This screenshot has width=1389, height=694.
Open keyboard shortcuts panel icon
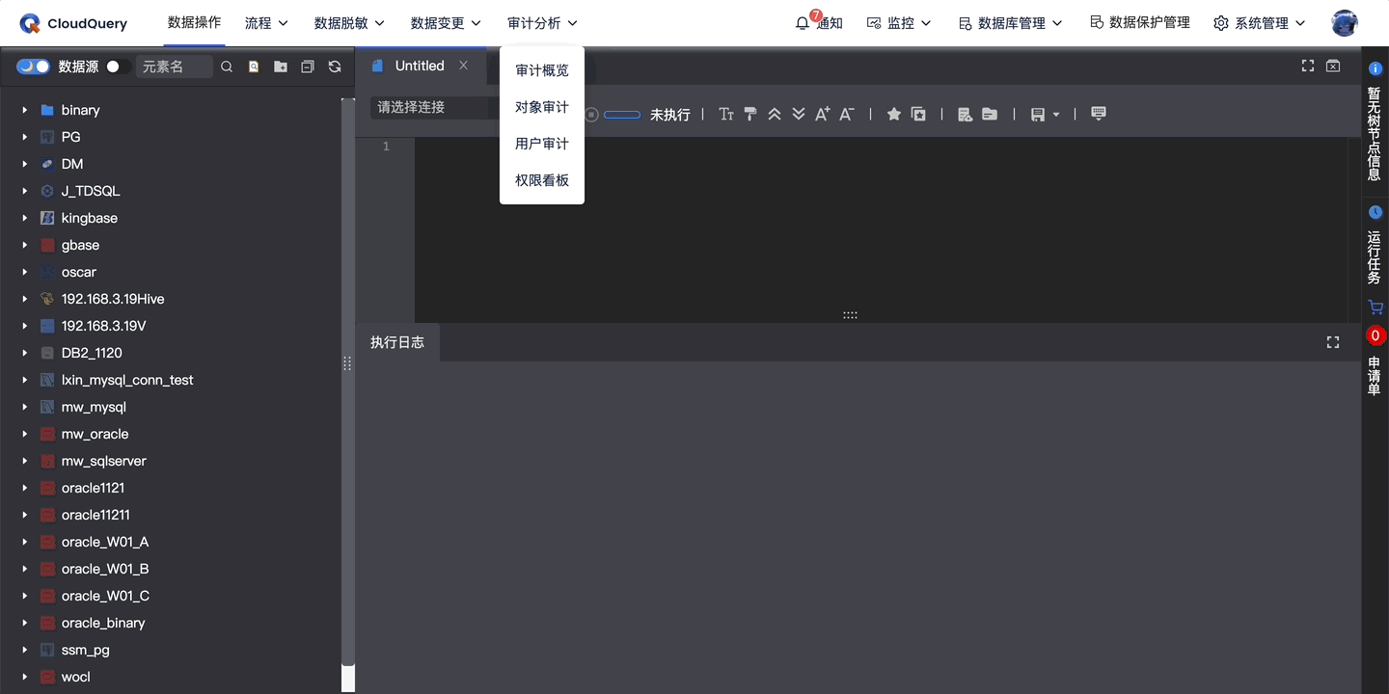coord(1098,113)
